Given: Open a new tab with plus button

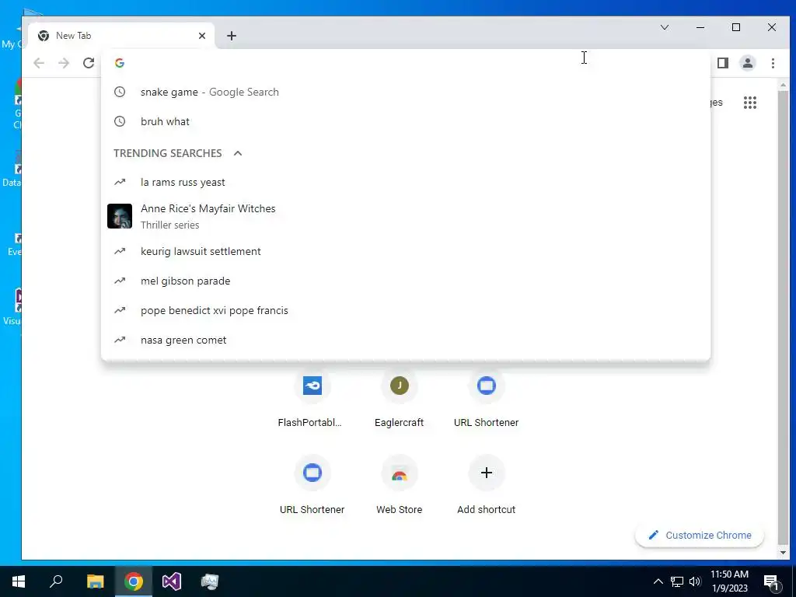Looking at the screenshot, I should pyautogui.click(x=232, y=36).
